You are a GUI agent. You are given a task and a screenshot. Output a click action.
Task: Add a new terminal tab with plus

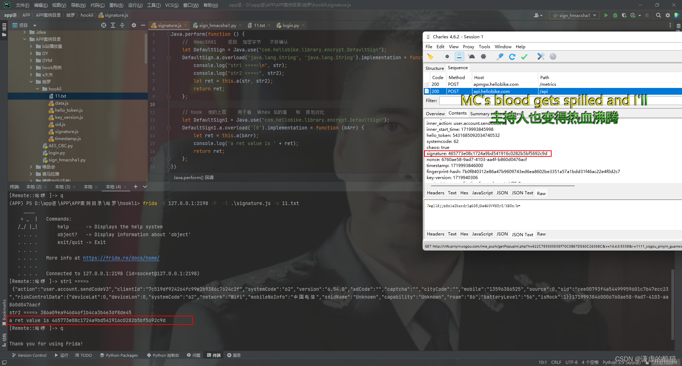click(136, 187)
